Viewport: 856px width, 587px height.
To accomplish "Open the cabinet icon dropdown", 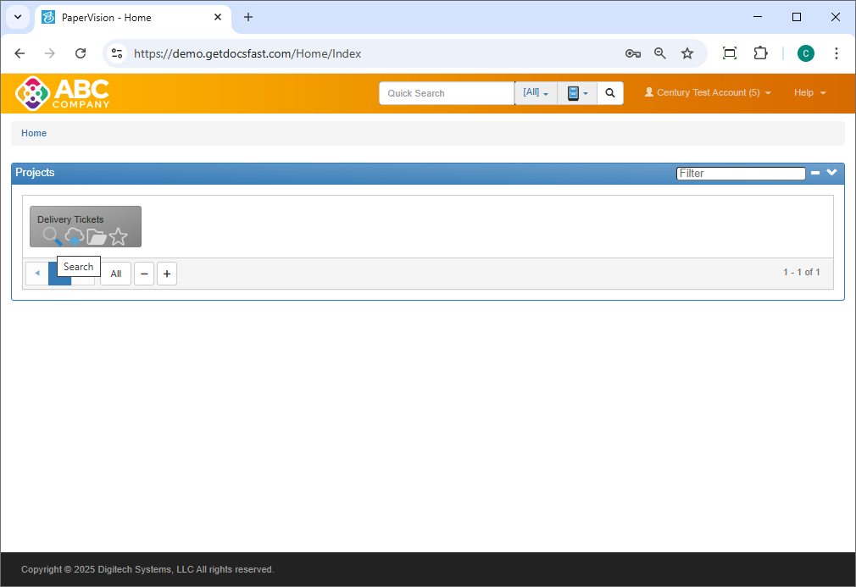I will point(577,93).
